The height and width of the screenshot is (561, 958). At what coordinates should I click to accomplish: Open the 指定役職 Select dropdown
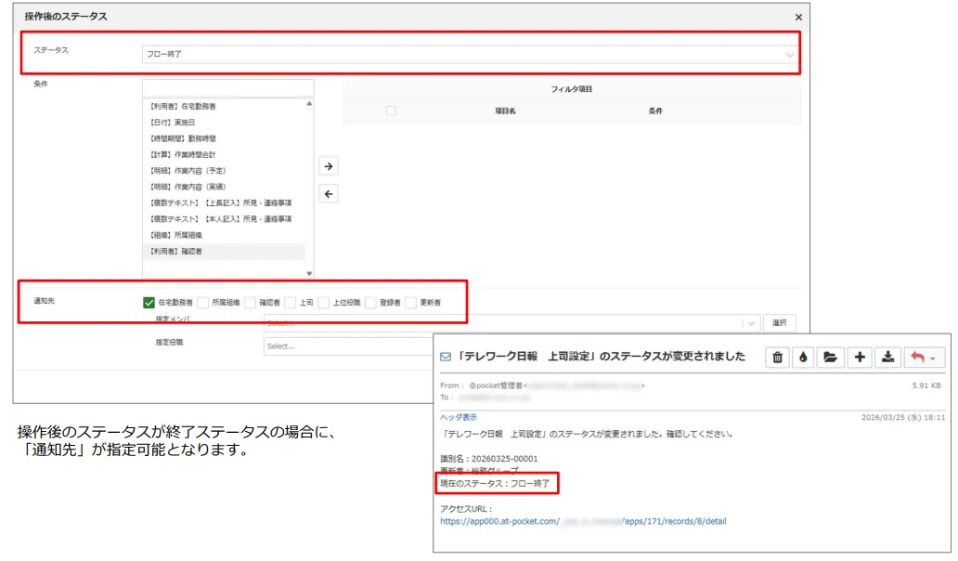point(348,346)
